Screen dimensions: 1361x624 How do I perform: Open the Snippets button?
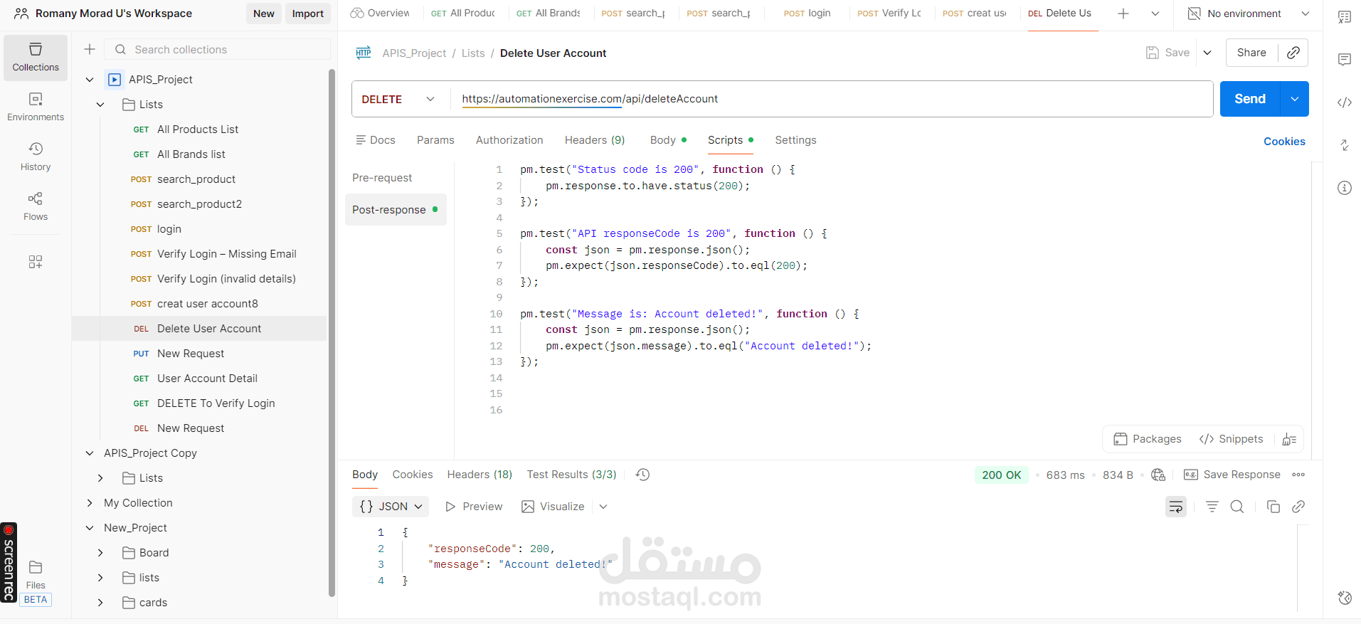coord(1232,439)
